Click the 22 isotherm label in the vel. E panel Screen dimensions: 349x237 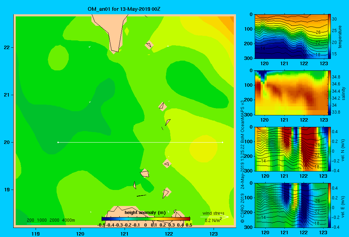(x=317, y=212)
